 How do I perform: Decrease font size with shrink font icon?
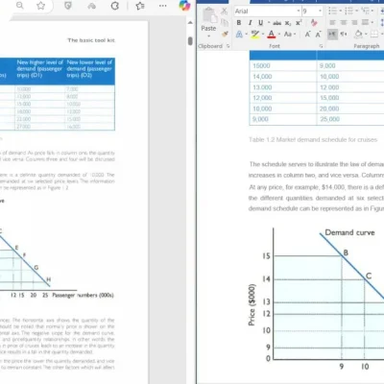click(318, 34)
